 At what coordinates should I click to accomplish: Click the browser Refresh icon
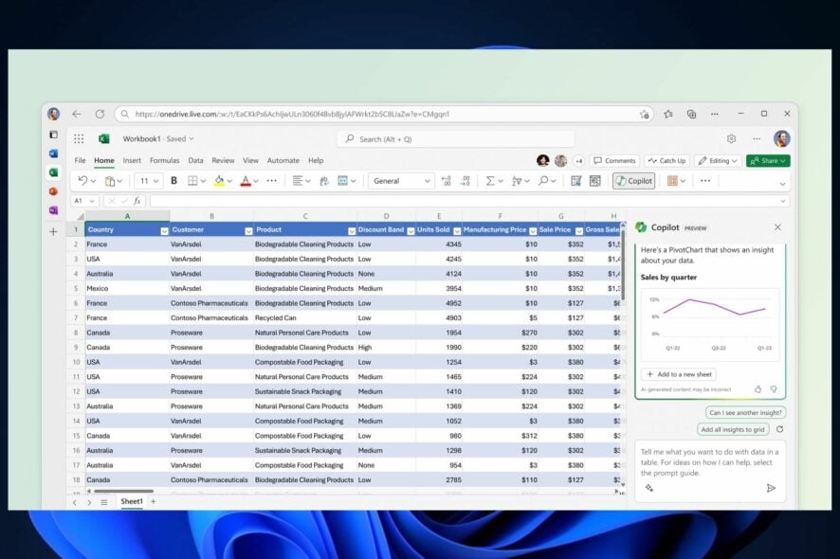100,114
